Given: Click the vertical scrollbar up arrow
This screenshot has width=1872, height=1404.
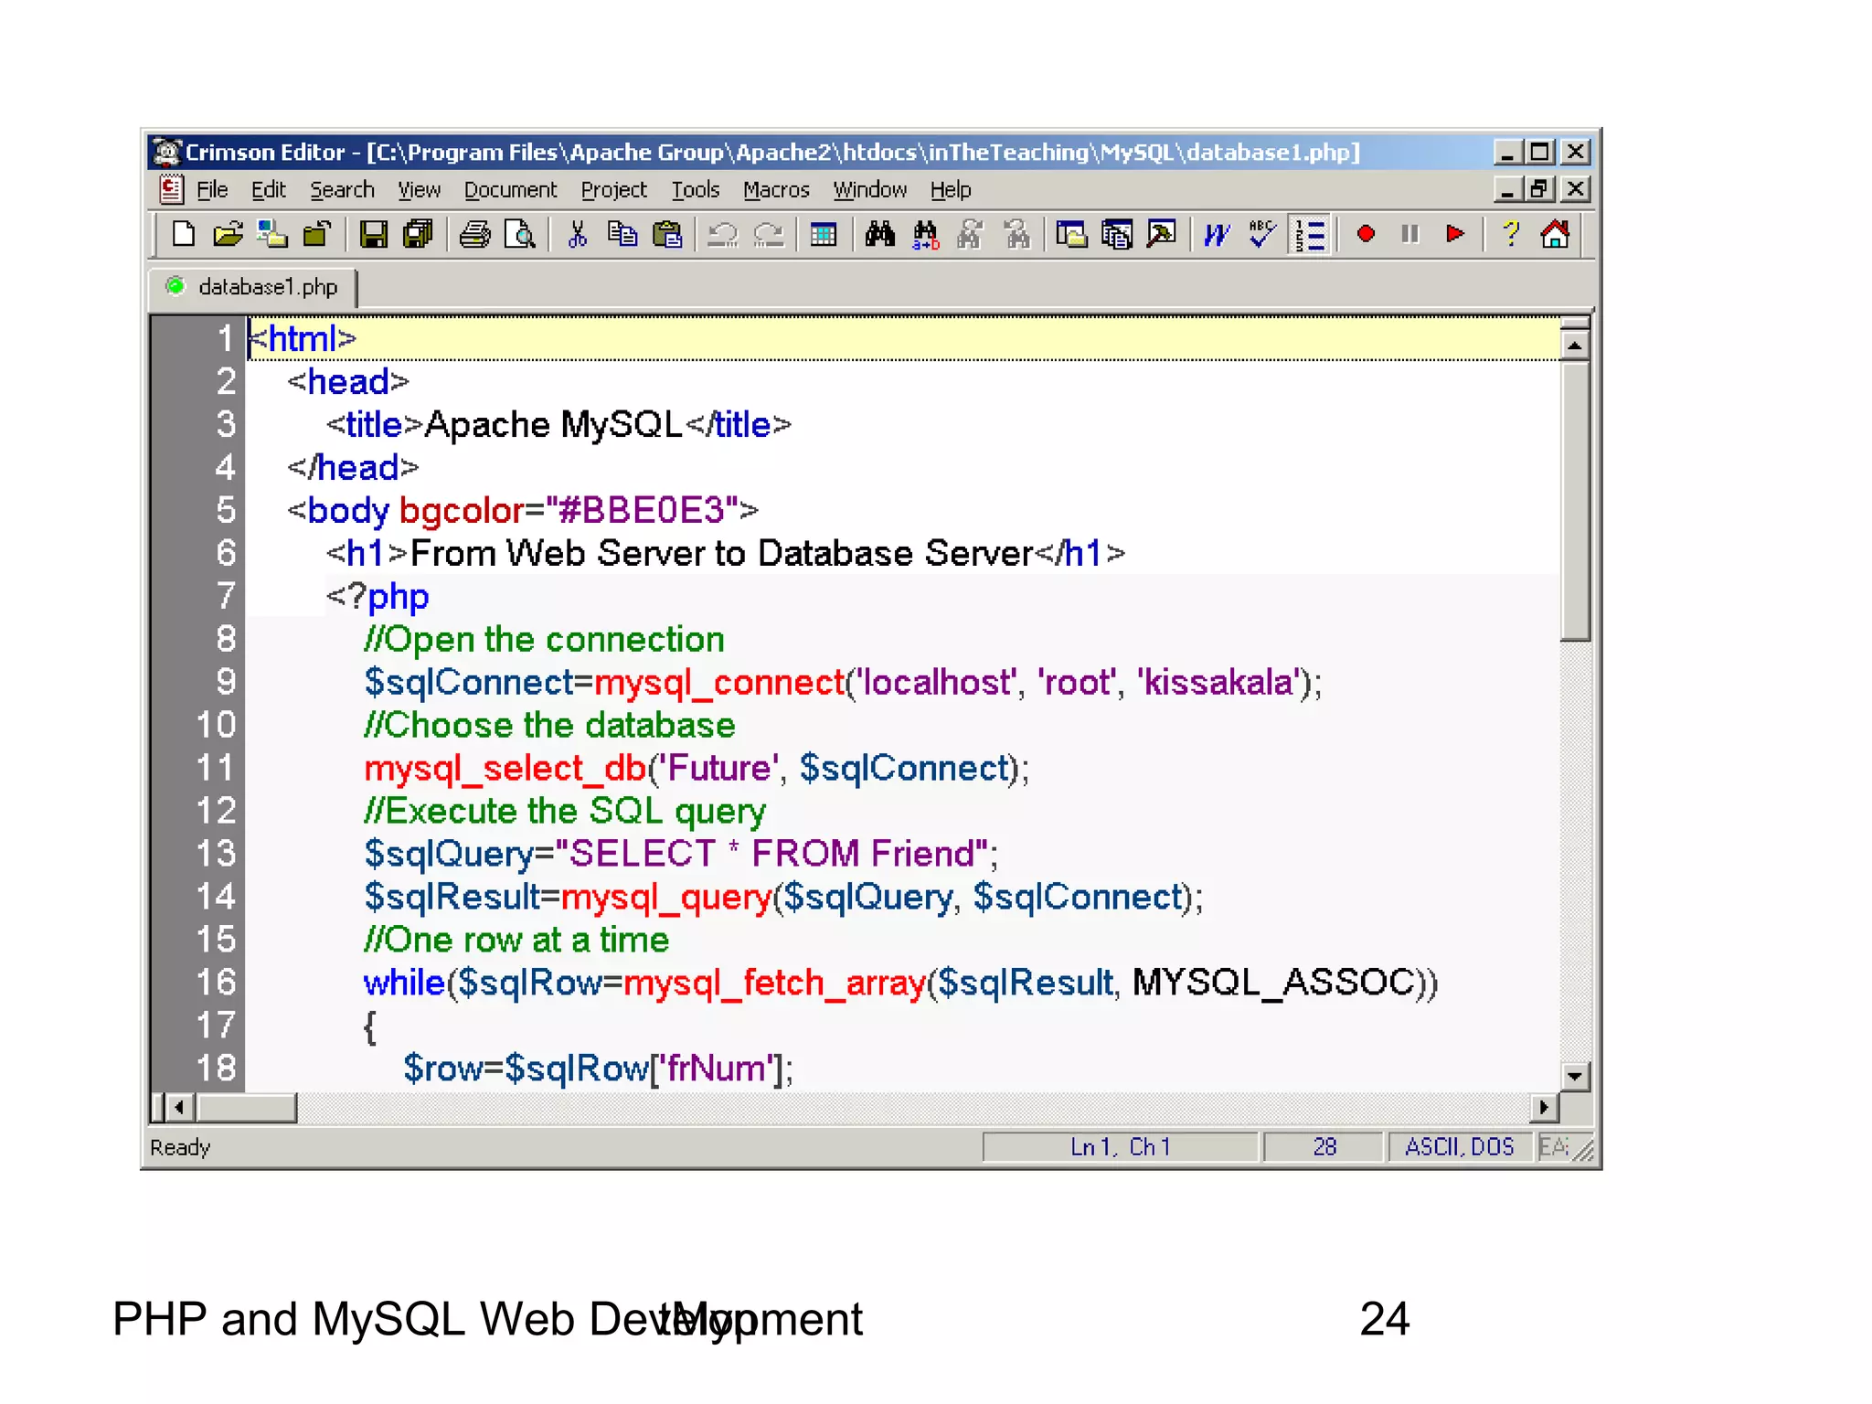Looking at the screenshot, I should pyautogui.click(x=1575, y=346).
